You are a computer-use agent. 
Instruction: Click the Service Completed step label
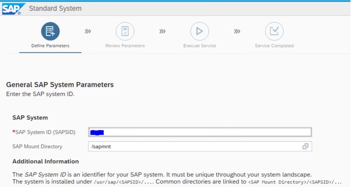(274, 46)
